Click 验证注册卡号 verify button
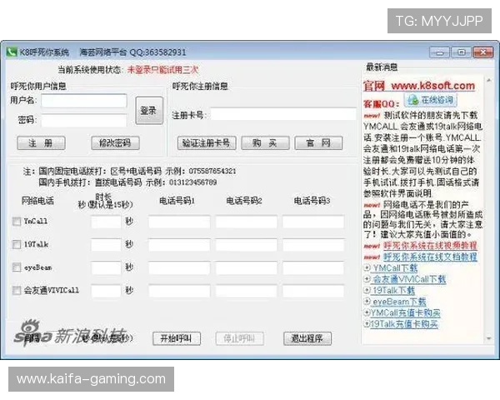The image size is (500, 400). coord(207,142)
